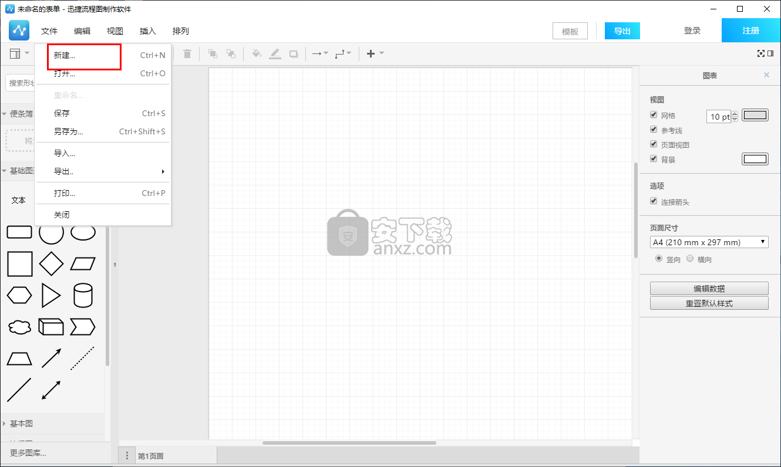Click the fullscreen icon at toolbar right

click(761, 53)
